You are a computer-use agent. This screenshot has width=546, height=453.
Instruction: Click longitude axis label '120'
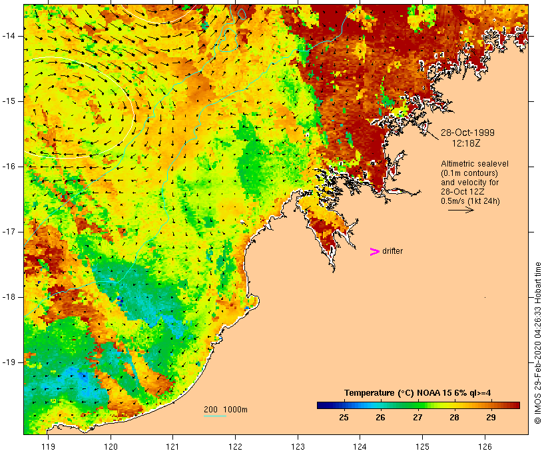[x=111, y=446]
